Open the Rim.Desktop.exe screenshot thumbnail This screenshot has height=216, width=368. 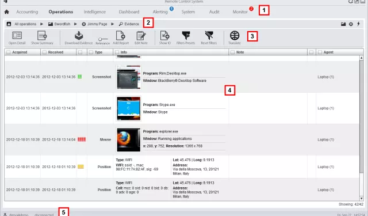[128, 77]
